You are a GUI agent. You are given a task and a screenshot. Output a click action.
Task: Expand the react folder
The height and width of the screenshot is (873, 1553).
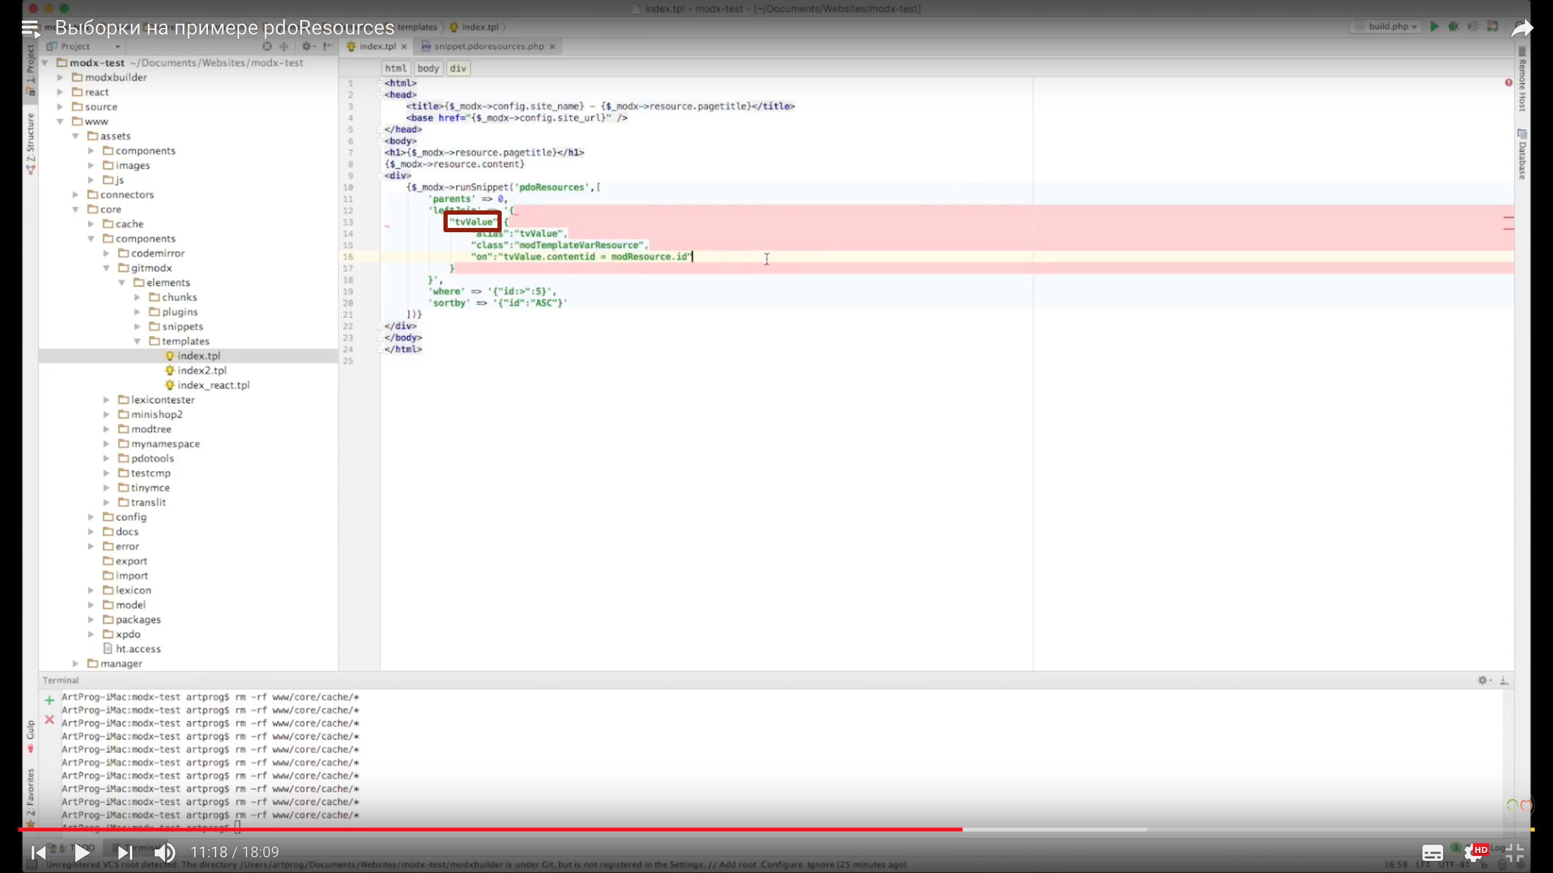pos(60,92)
